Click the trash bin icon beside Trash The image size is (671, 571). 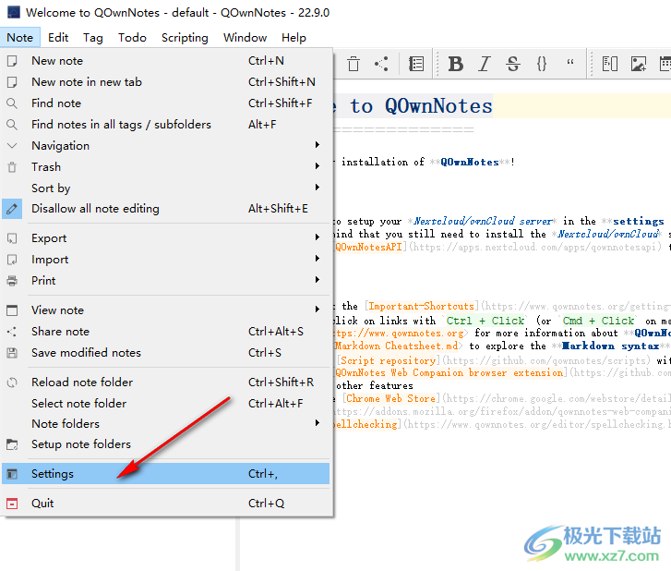[x=12, y=167]
